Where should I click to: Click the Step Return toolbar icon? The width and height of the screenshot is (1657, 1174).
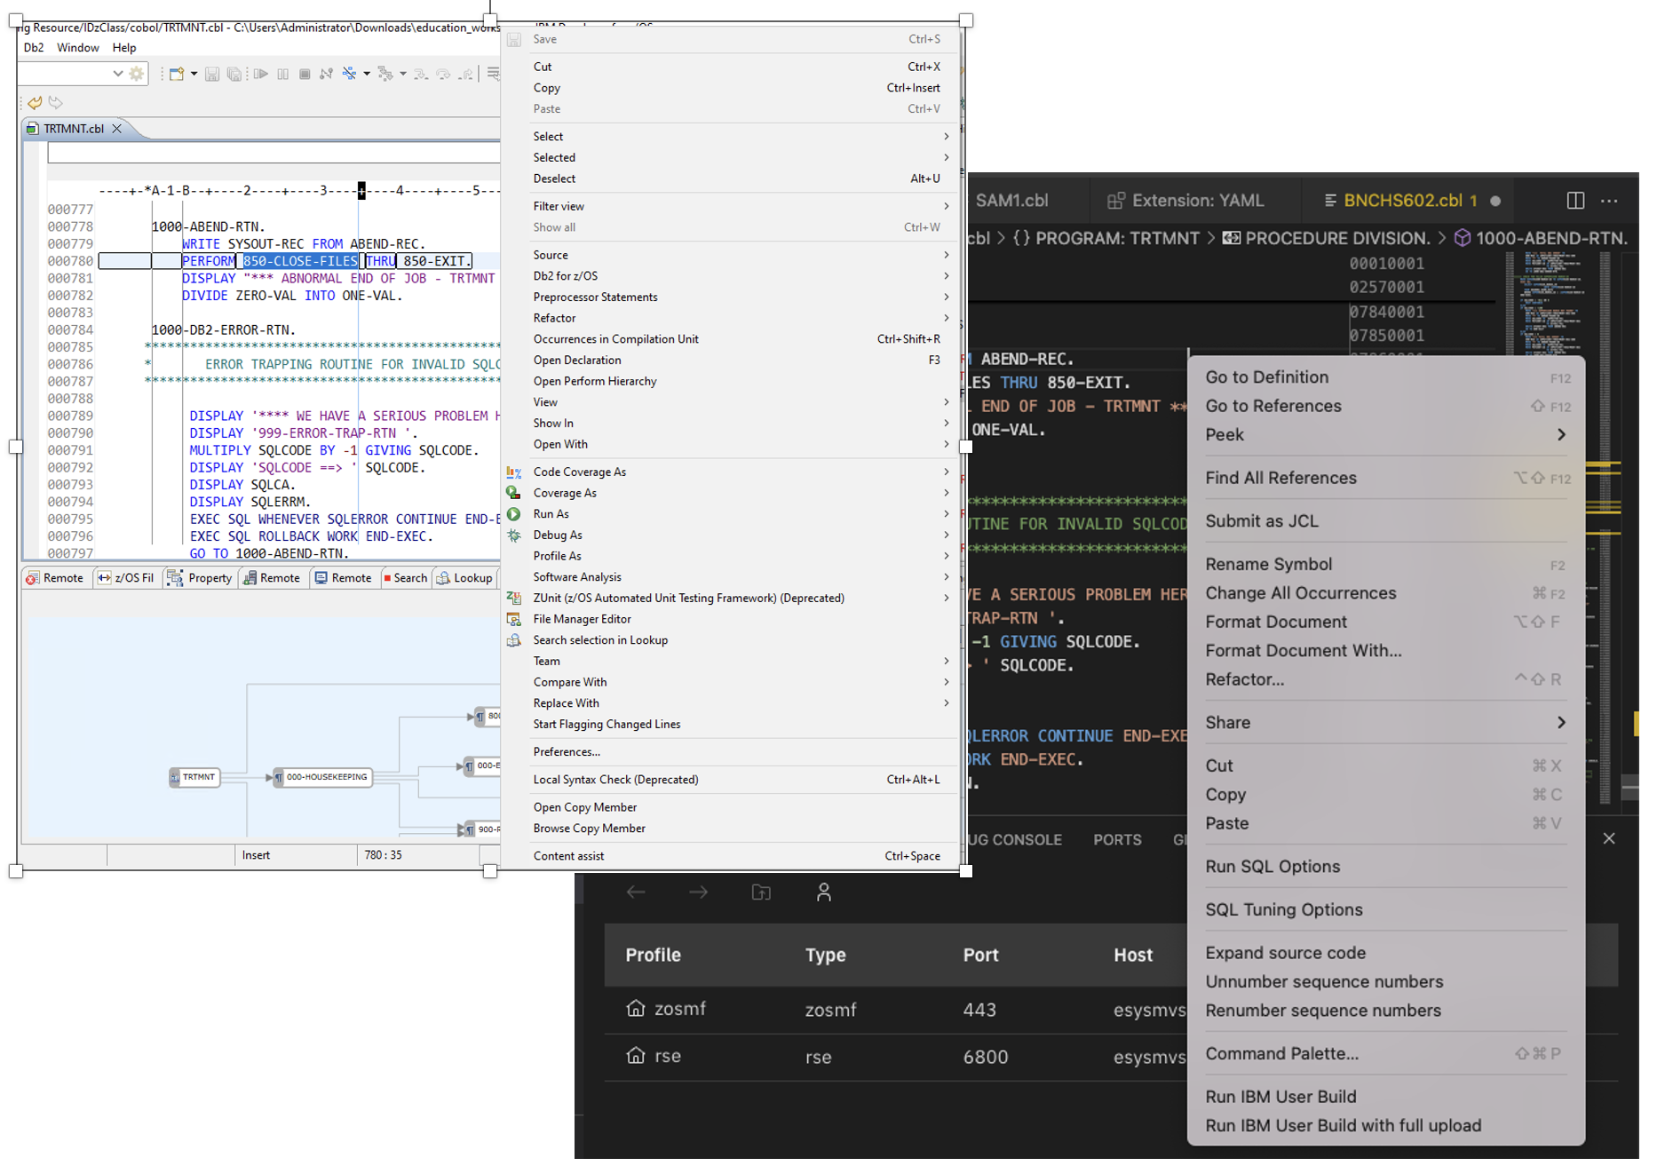[x=465, y=74]
